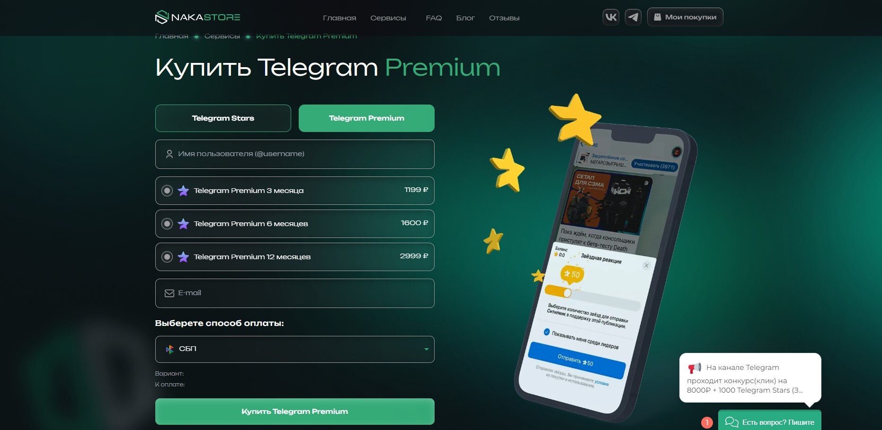Open the VK social page icon
The image size is (882, 430).
tap(611, 18)
